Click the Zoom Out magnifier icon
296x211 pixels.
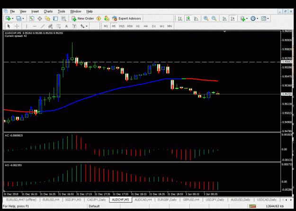(214, 18)
